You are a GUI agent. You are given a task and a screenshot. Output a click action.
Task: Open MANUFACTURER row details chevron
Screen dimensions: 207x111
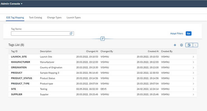coord(193,62)
